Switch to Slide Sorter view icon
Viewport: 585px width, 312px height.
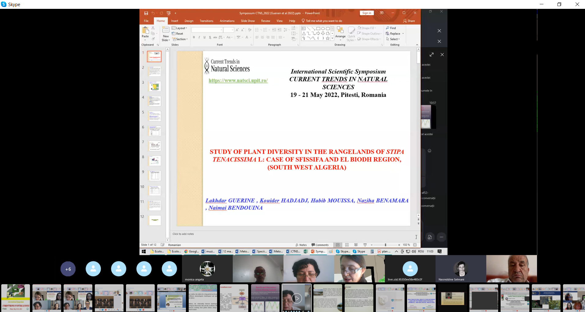[x=347, y=245]
